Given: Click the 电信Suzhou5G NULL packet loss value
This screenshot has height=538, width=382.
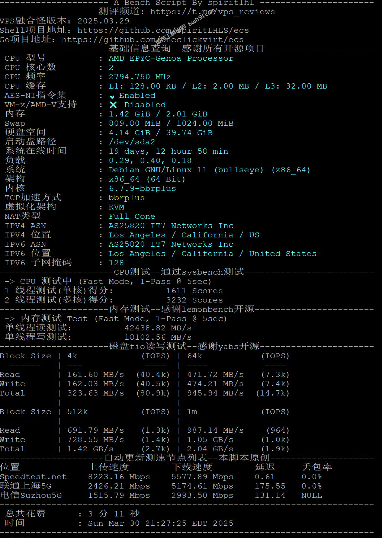Looking at the screenshot, I should point(312,496).
